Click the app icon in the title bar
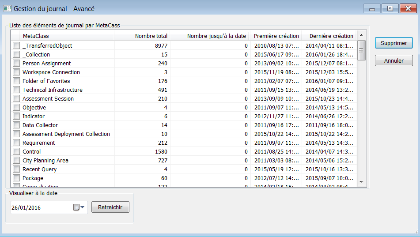 point(7,8)
